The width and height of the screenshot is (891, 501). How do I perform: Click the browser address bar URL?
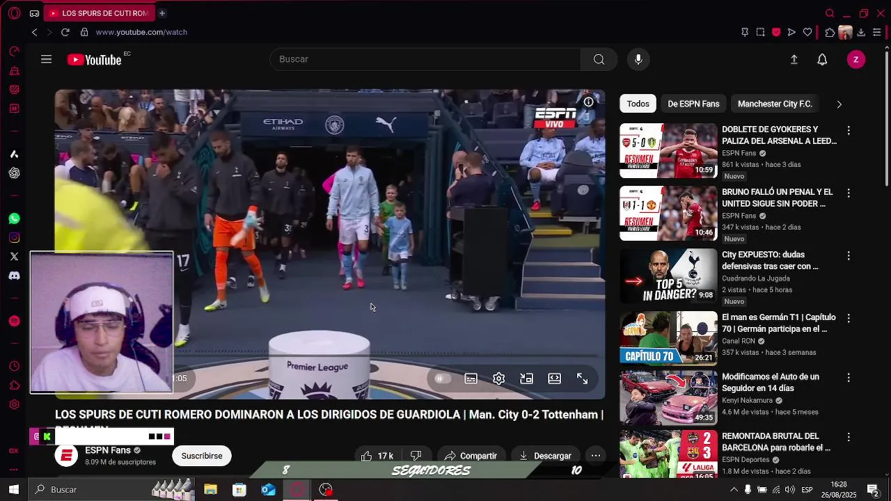click(141, 32)
